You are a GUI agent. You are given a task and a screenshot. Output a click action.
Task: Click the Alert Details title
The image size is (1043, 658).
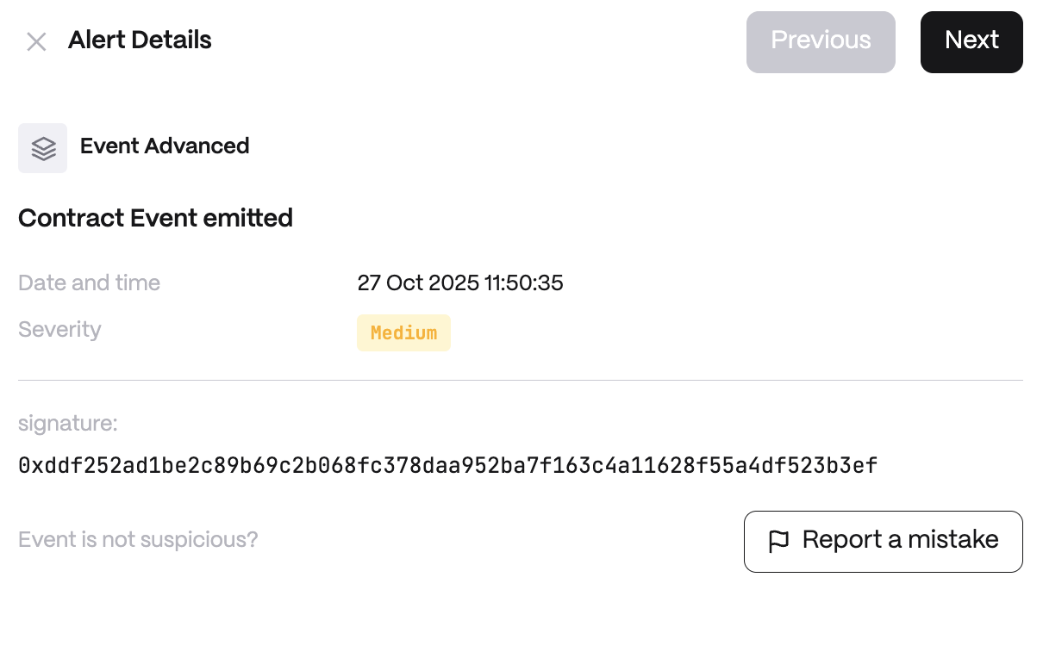[140, 40]
